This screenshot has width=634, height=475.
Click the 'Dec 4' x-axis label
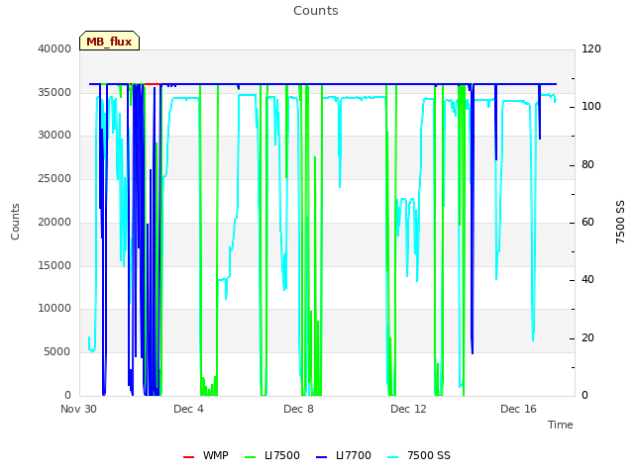tap(188, 409)
